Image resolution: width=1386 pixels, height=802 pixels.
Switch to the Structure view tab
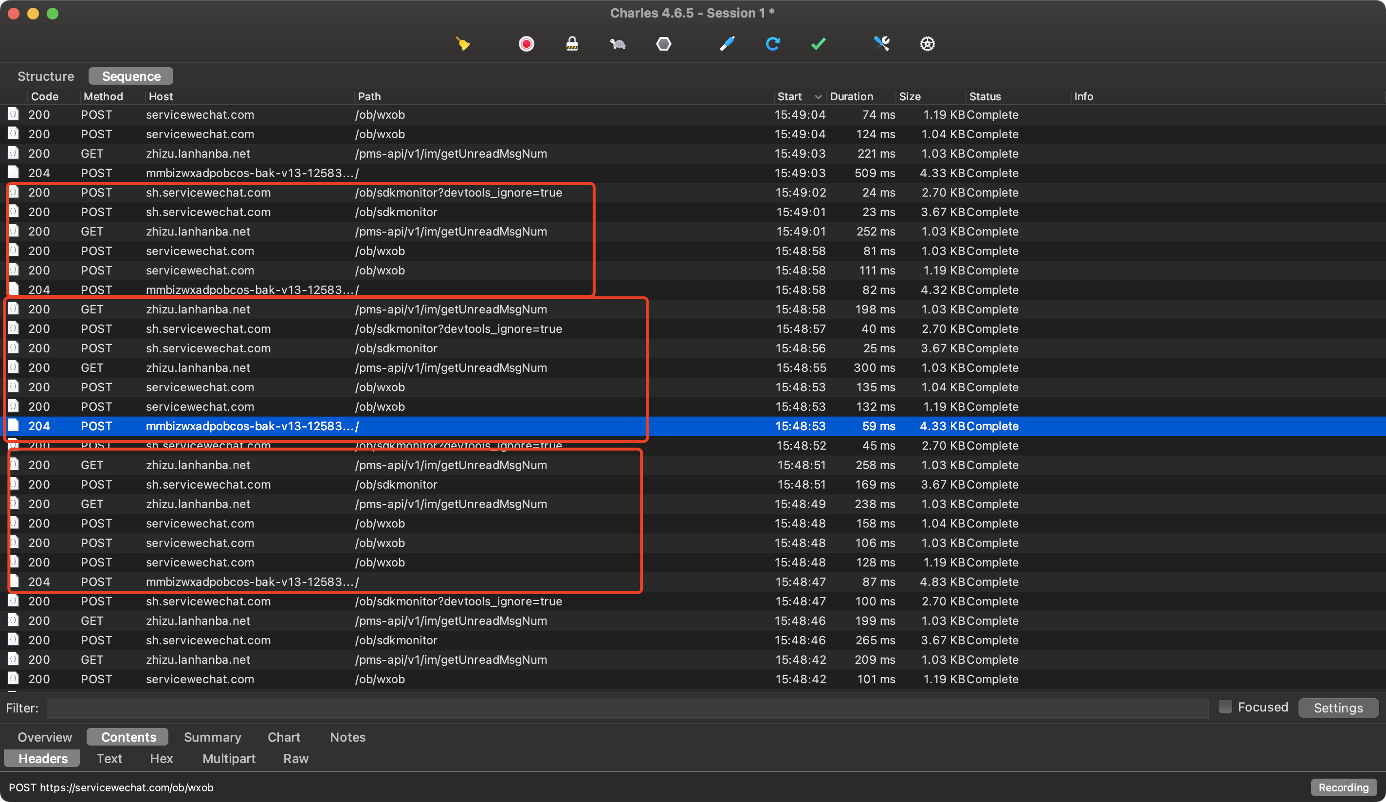[x=46, y=76]
